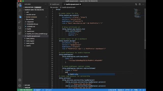Open editor more actions ellipsis
Viewport: 163px width, 91px height.
click(x=143, y=4)
